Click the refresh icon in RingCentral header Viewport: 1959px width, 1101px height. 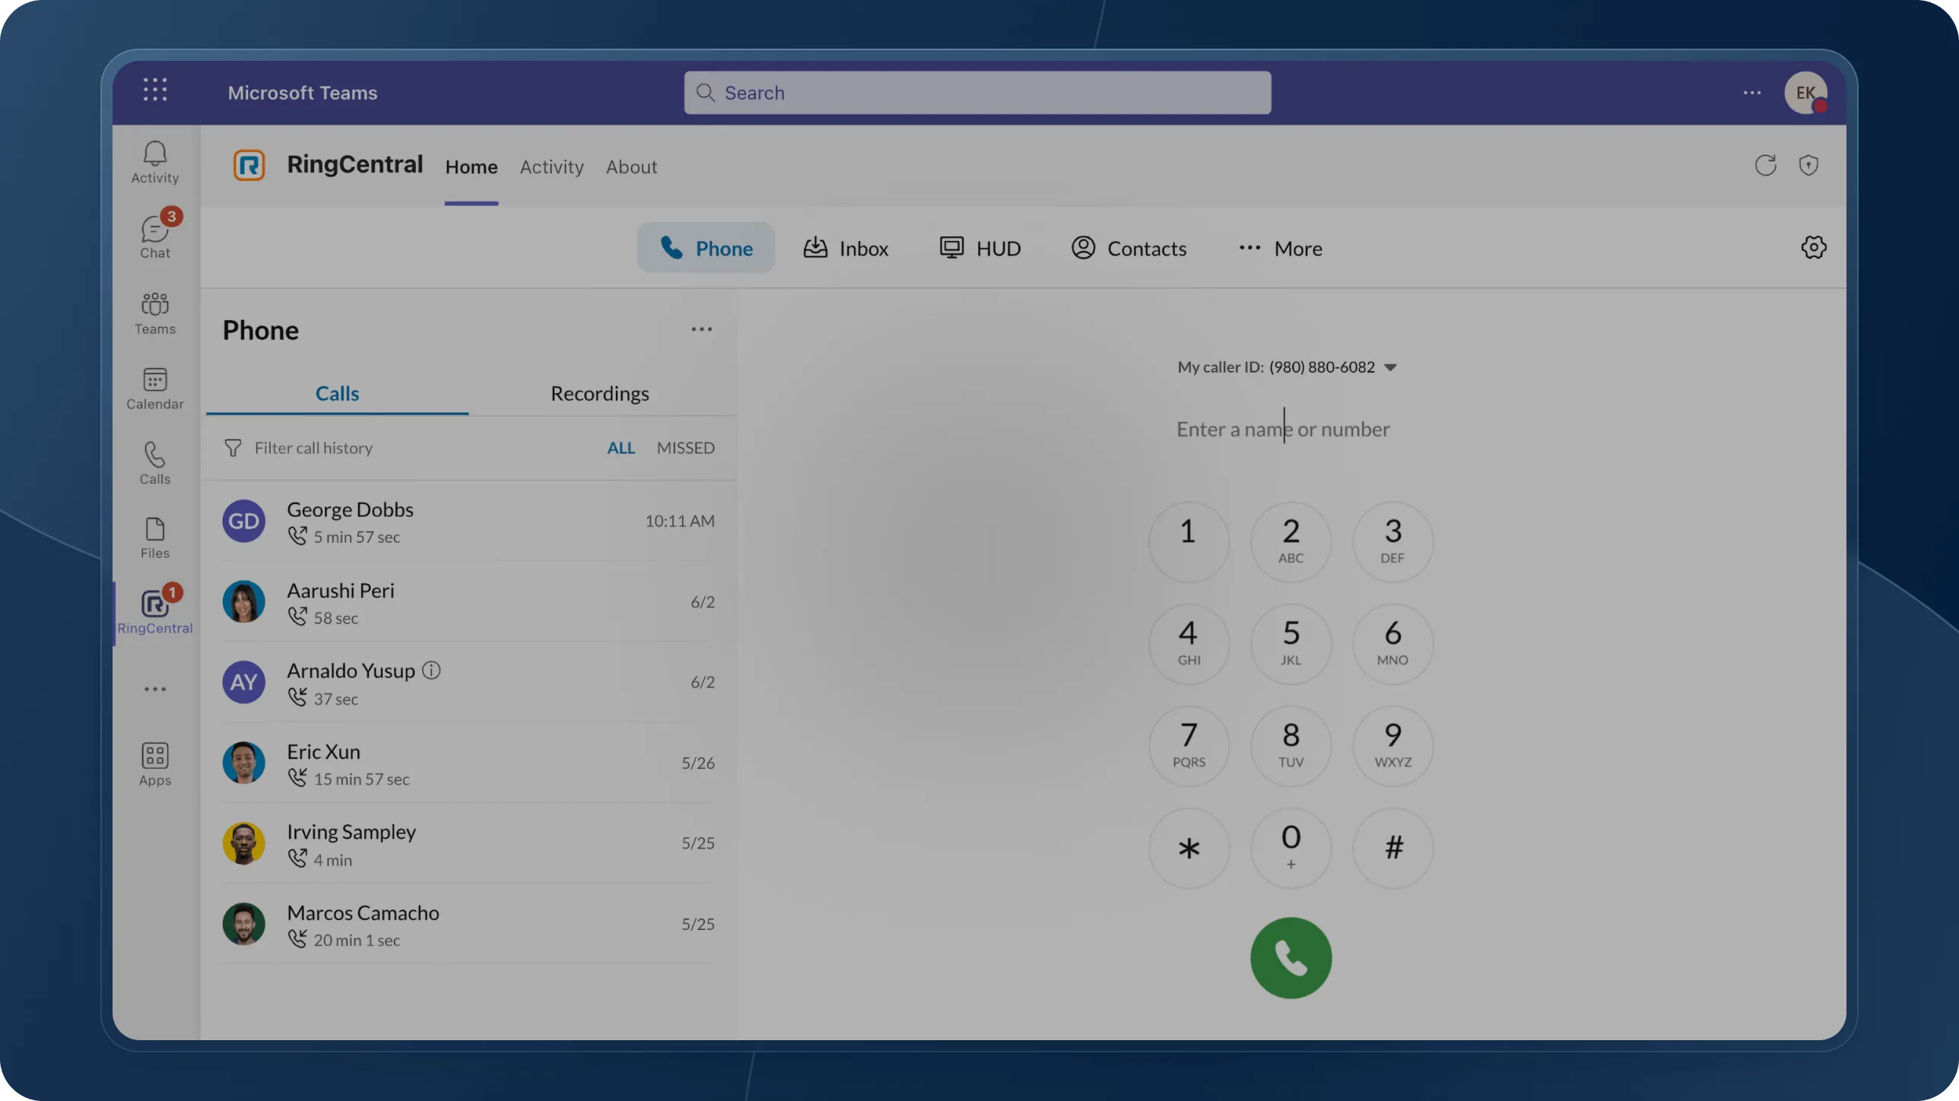[1765, 165]
